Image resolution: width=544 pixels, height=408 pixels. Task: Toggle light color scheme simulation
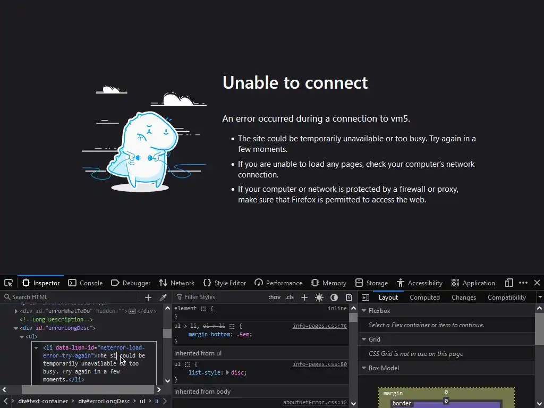click(319, 297)
